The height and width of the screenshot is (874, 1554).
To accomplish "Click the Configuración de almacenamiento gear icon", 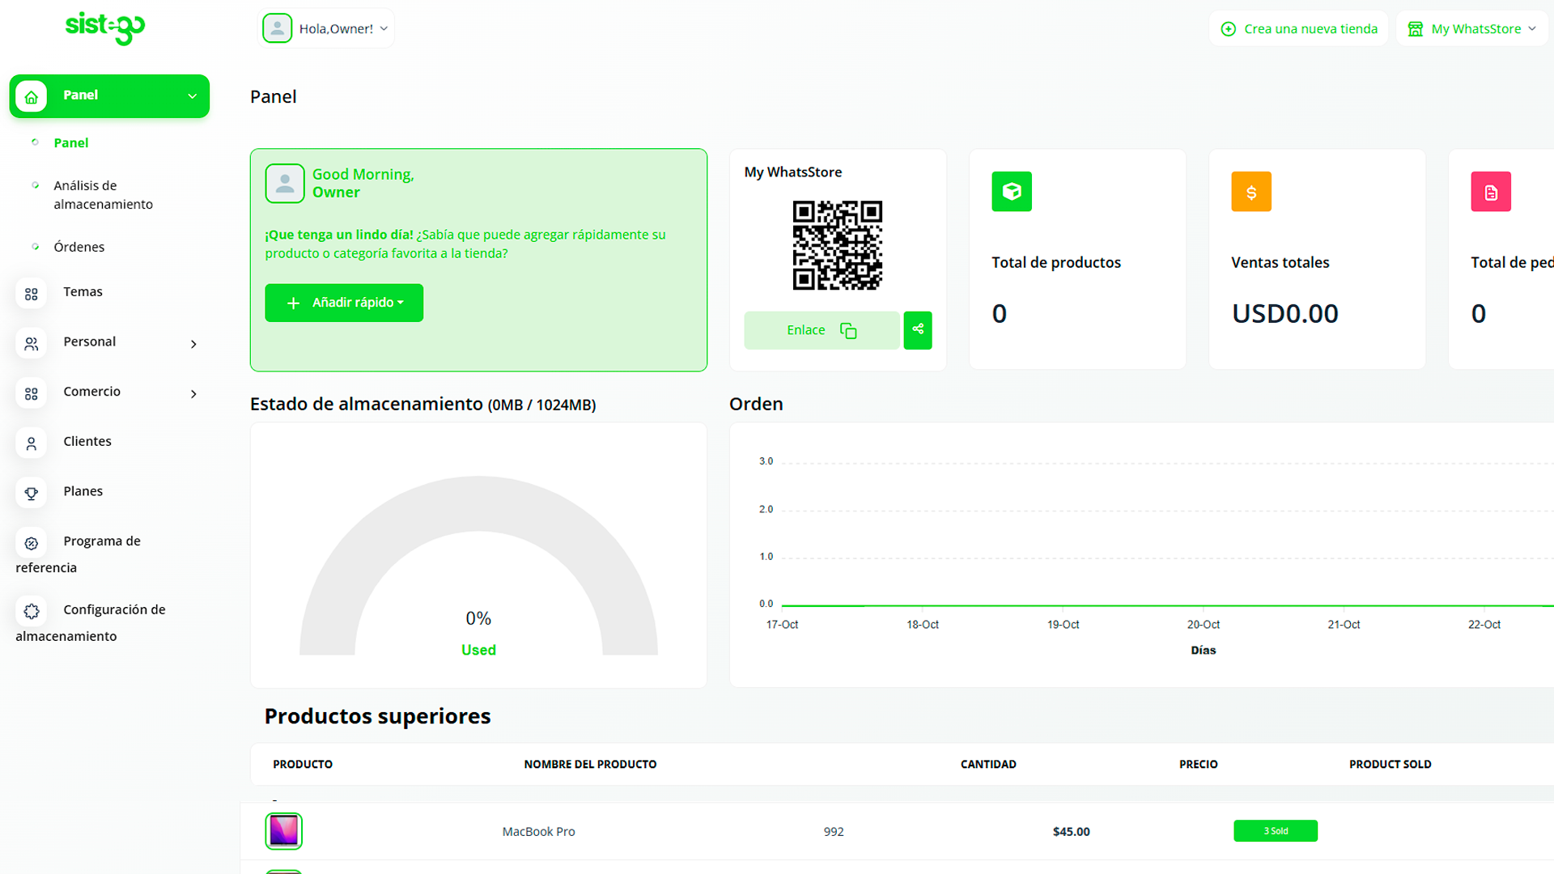I will [x=32, y=612].
